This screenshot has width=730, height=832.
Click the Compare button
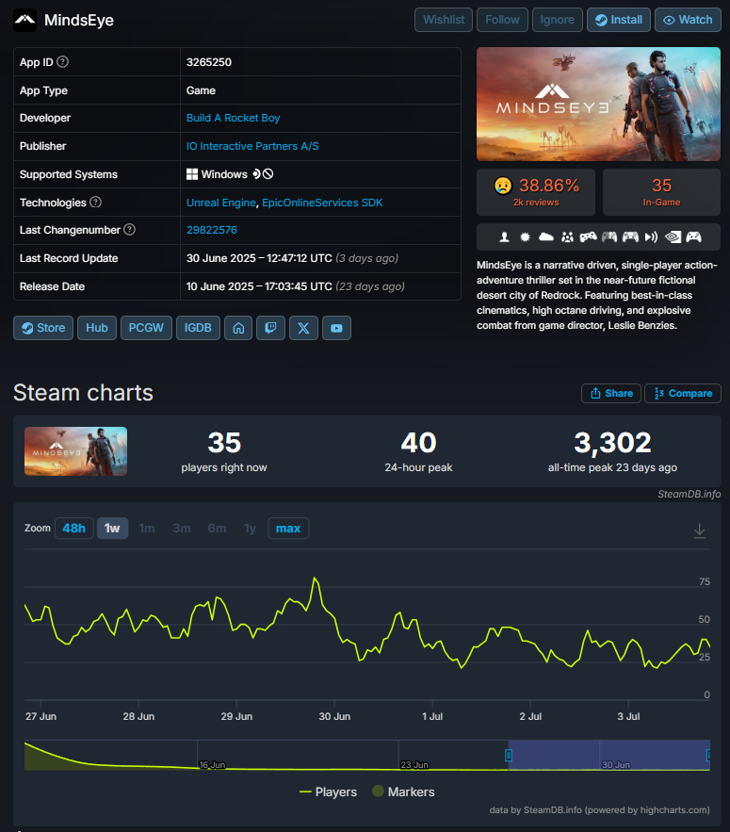(x=683, y=393)
